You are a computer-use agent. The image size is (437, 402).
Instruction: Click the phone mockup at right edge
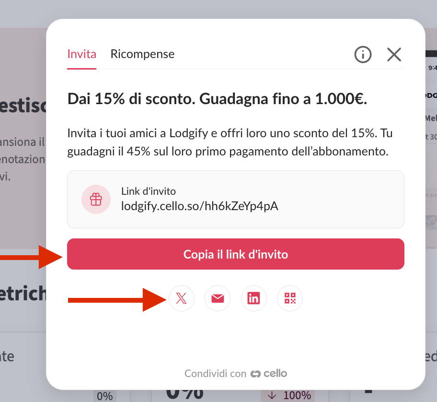pyautogui.click(x=431, y=148)
